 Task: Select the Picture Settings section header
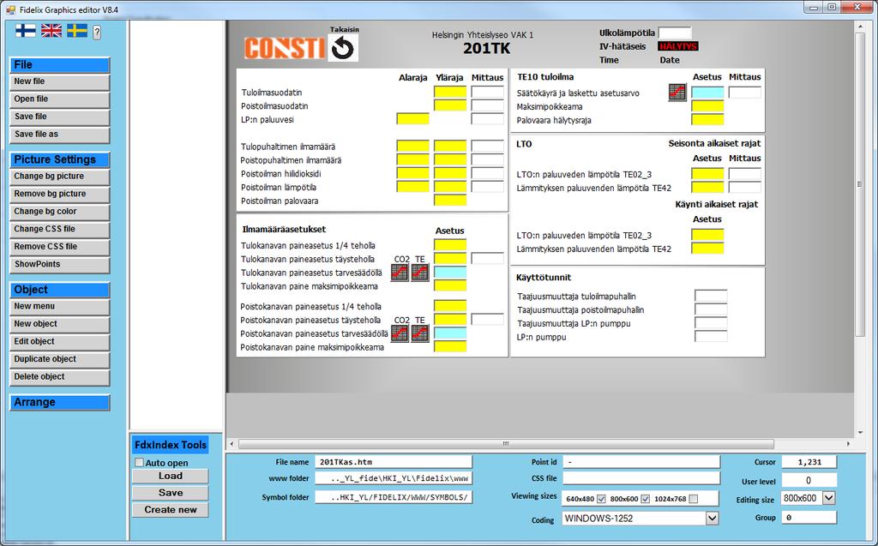coord(59,159)
